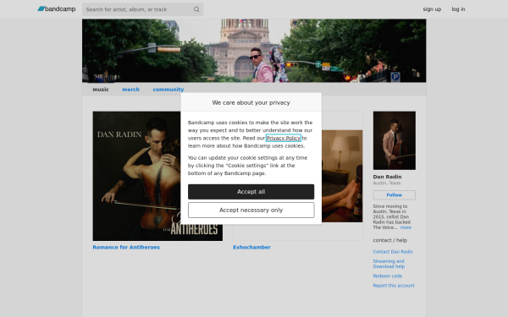Screen dimensions: 508x317
Task: Click Accept necessary only button
Action: click(251, 210)
